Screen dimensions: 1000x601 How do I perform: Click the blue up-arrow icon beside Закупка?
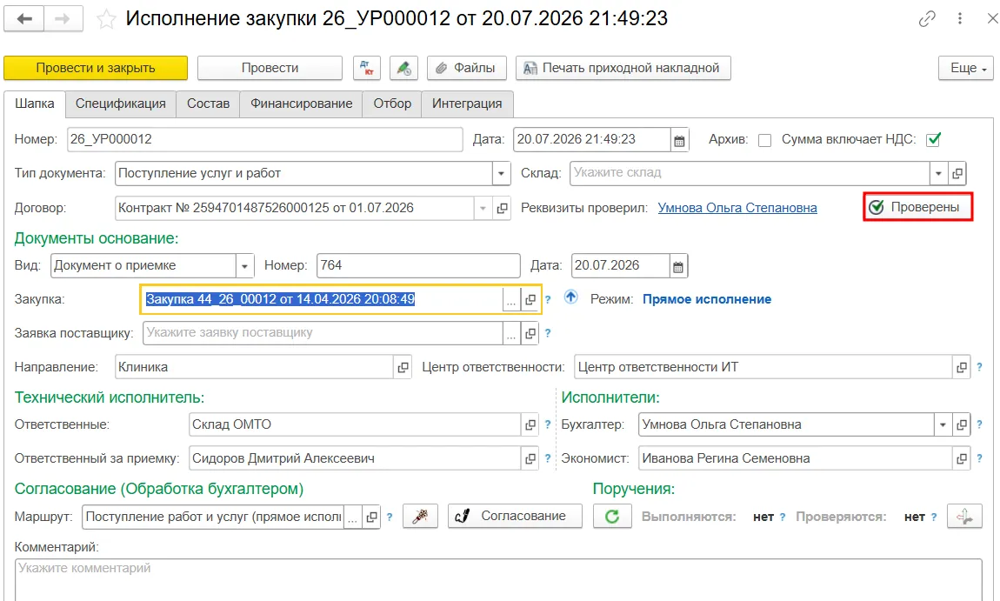click(x=570, y=297)
